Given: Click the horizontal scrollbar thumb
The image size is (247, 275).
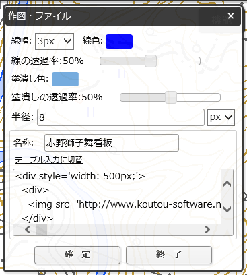Looking at the screenshot, I should pos(42,229).
